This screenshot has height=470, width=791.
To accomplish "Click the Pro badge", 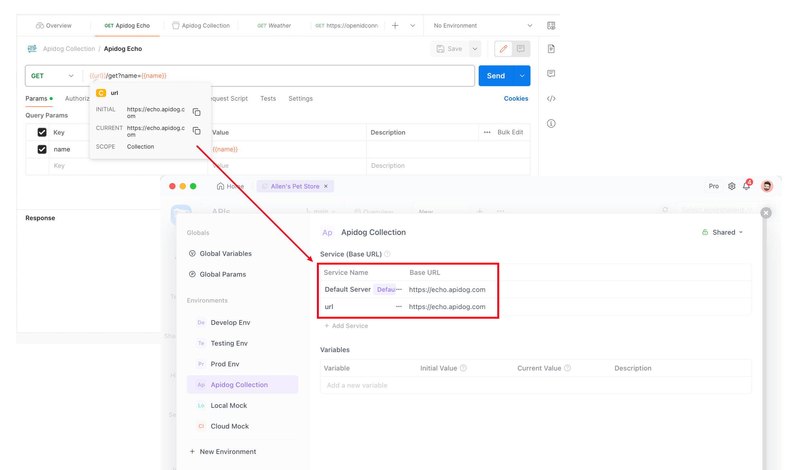I will pyautogui.click(x=713, y=186).
